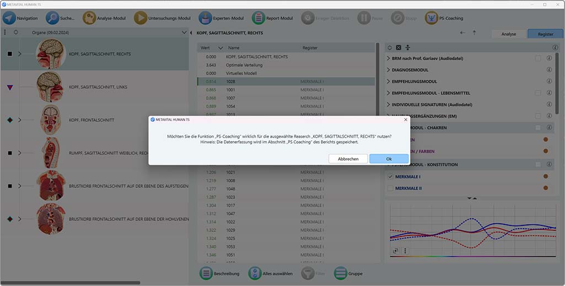Screen dimensions: 565x286
Task: Select KOPF, SAGITTALSCHNITT, LINKS thumbnail
Action: pos(51,87)
